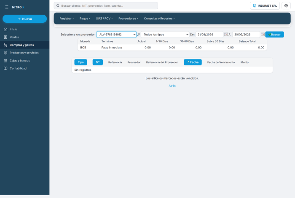Open Productos y servicios in sidebar

pyautogui.click(x=24, y=53)
